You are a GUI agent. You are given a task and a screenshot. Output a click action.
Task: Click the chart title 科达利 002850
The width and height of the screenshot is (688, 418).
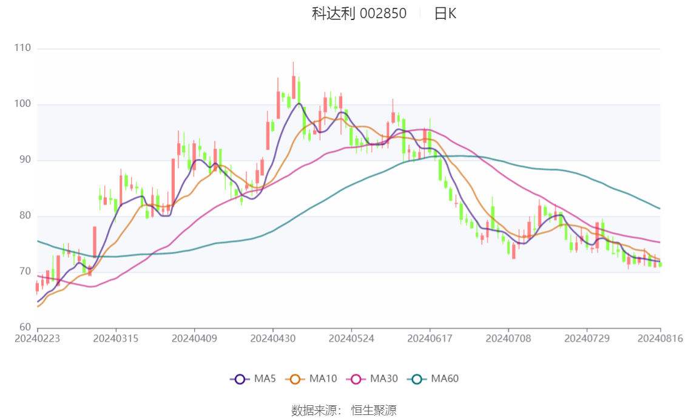pyautogui.click(x=359, y=13)
